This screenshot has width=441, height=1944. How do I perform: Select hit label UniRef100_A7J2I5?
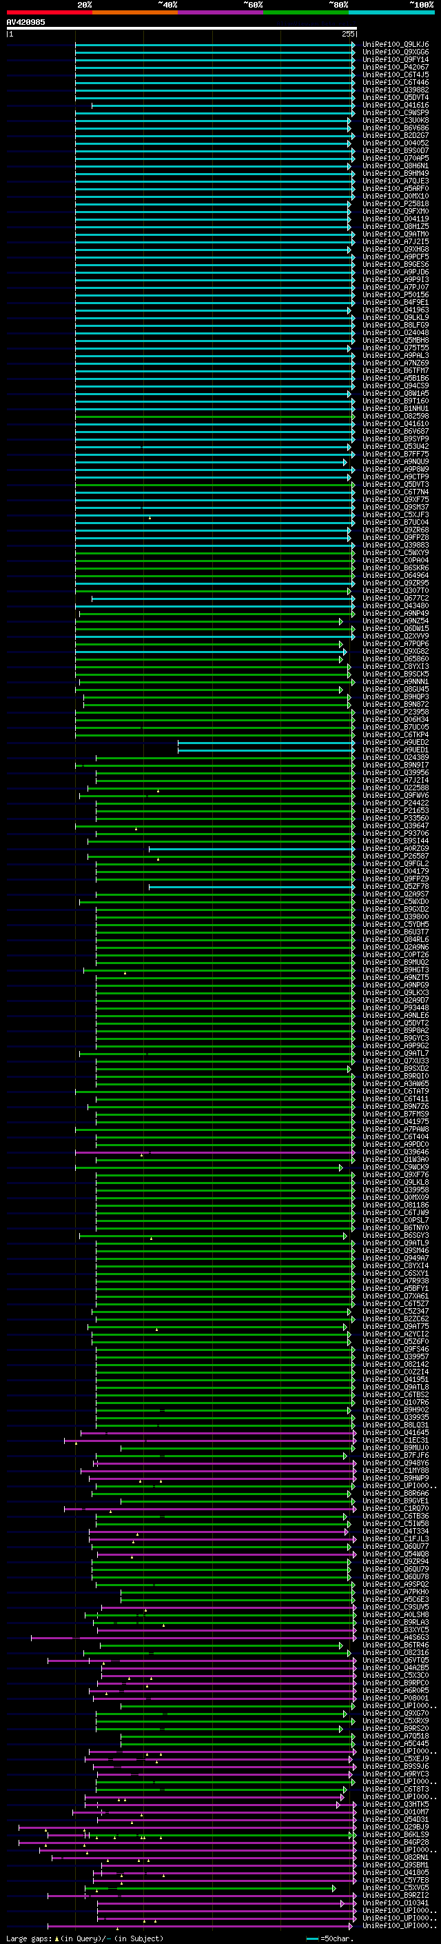(396, 241)
